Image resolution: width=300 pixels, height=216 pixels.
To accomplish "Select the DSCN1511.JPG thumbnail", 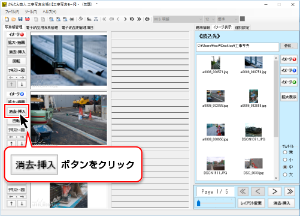I will coord(216,166).
